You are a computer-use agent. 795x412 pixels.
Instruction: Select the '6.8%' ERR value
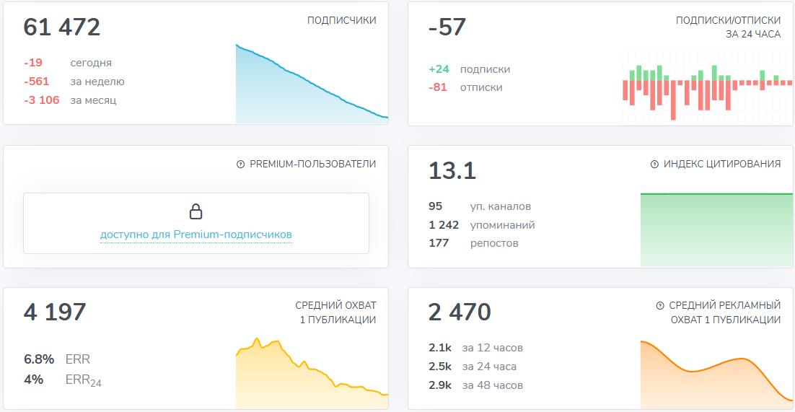click(39, 360)
